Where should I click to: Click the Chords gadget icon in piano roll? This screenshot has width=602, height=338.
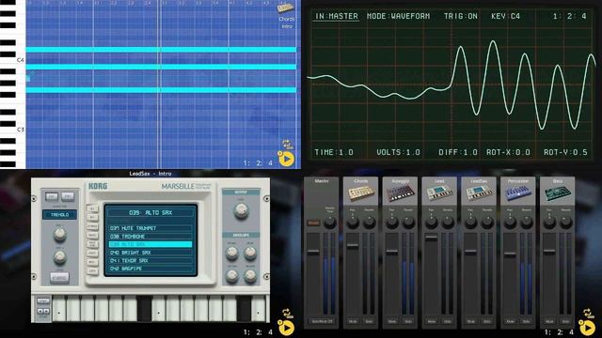(x=286, y=8)
